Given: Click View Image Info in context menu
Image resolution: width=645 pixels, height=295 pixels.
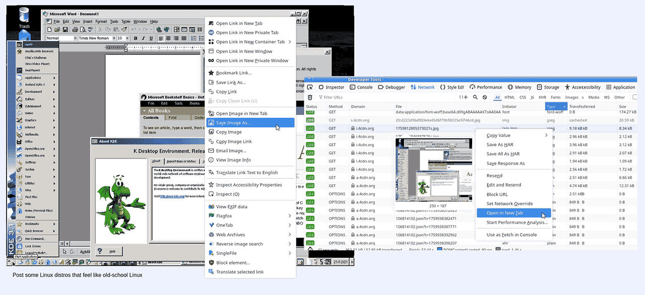Looking at the screenshot, I should [x=250, y=160].
